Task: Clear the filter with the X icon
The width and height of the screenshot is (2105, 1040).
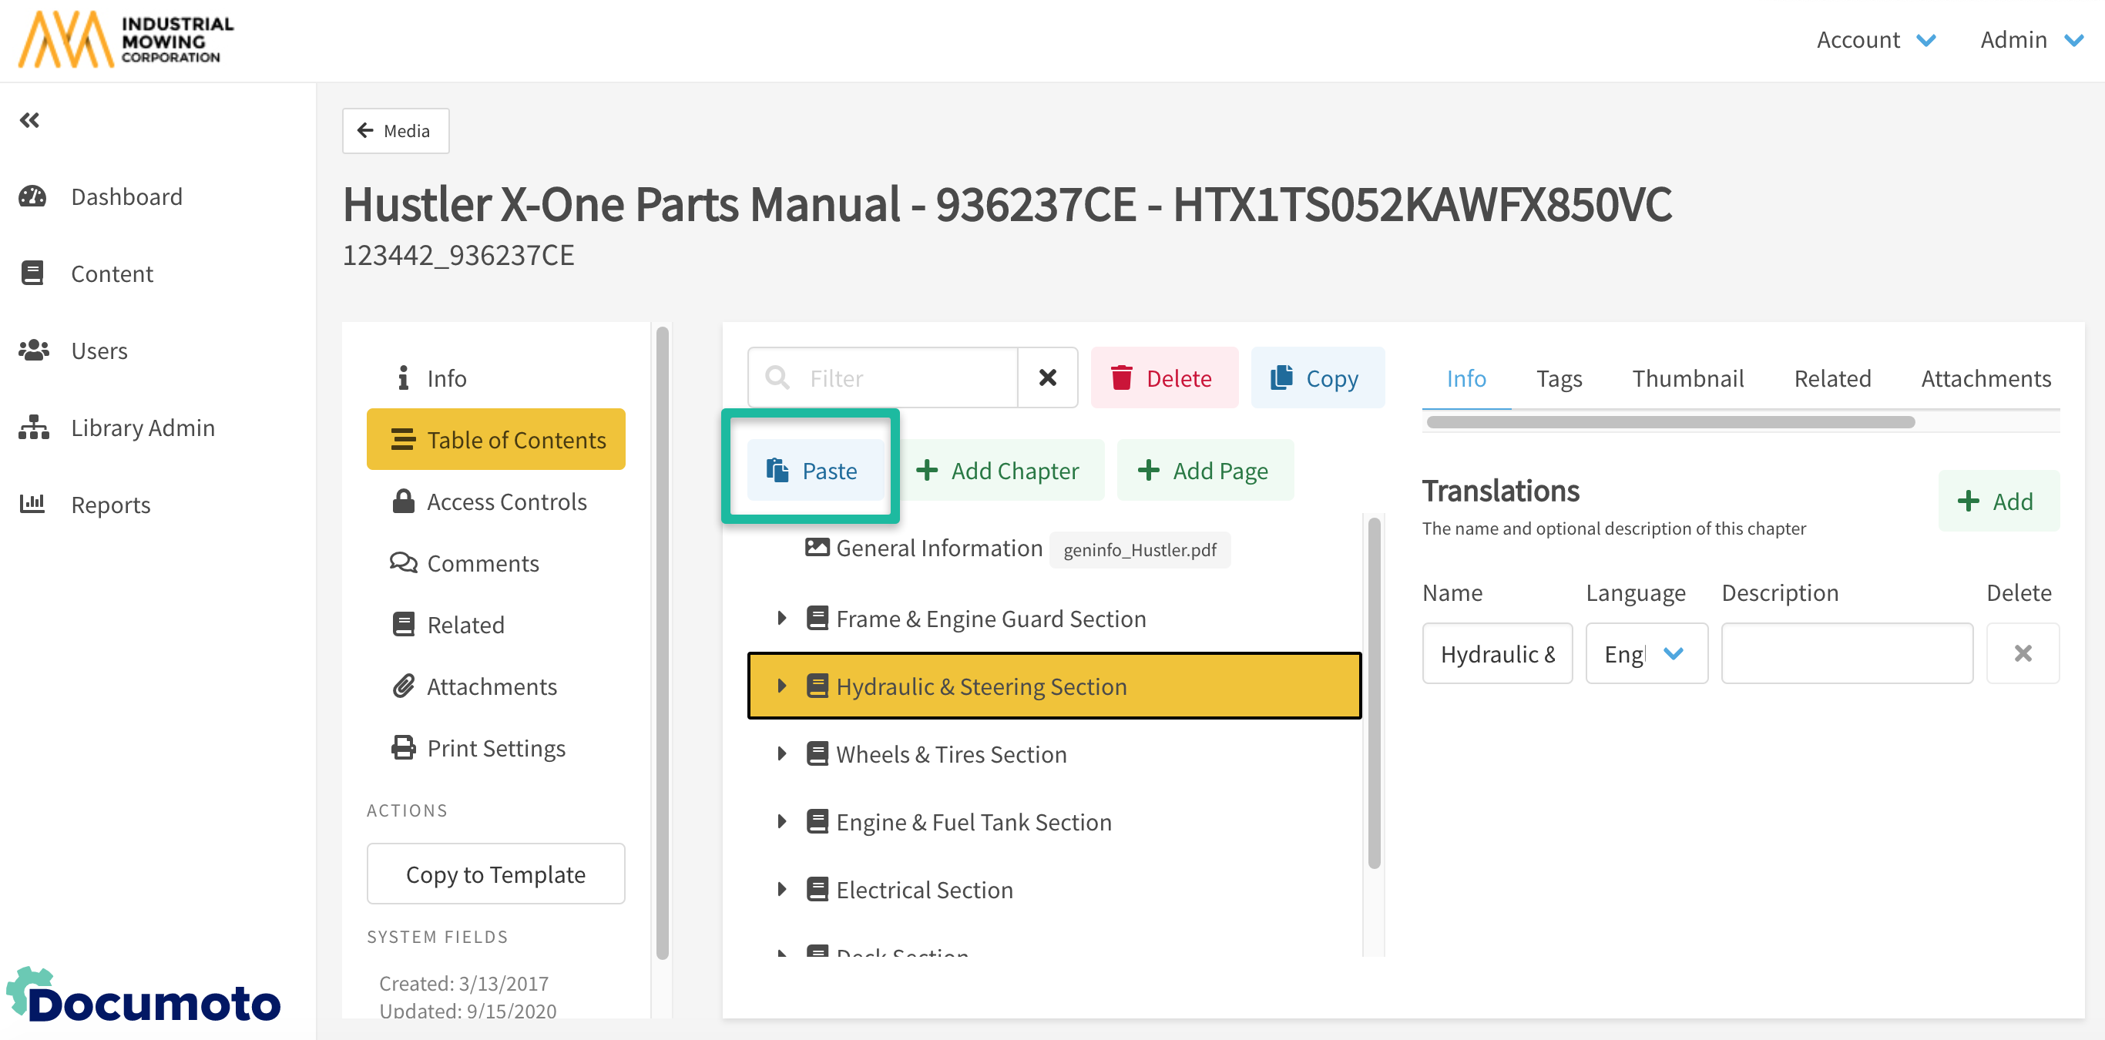Action: (x=1047, y=377)
